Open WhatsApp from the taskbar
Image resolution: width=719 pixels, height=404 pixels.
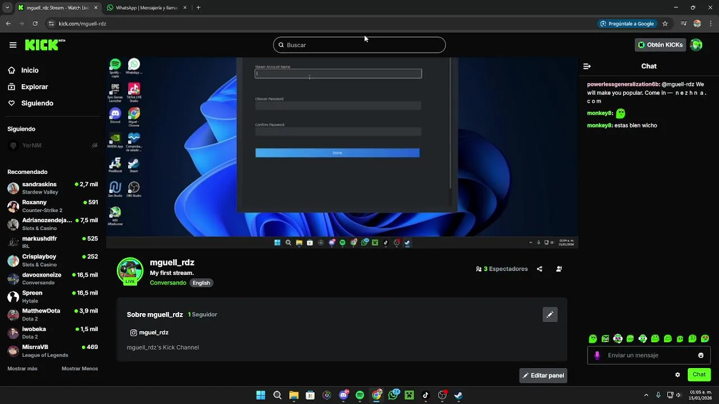tap(393, 395)
